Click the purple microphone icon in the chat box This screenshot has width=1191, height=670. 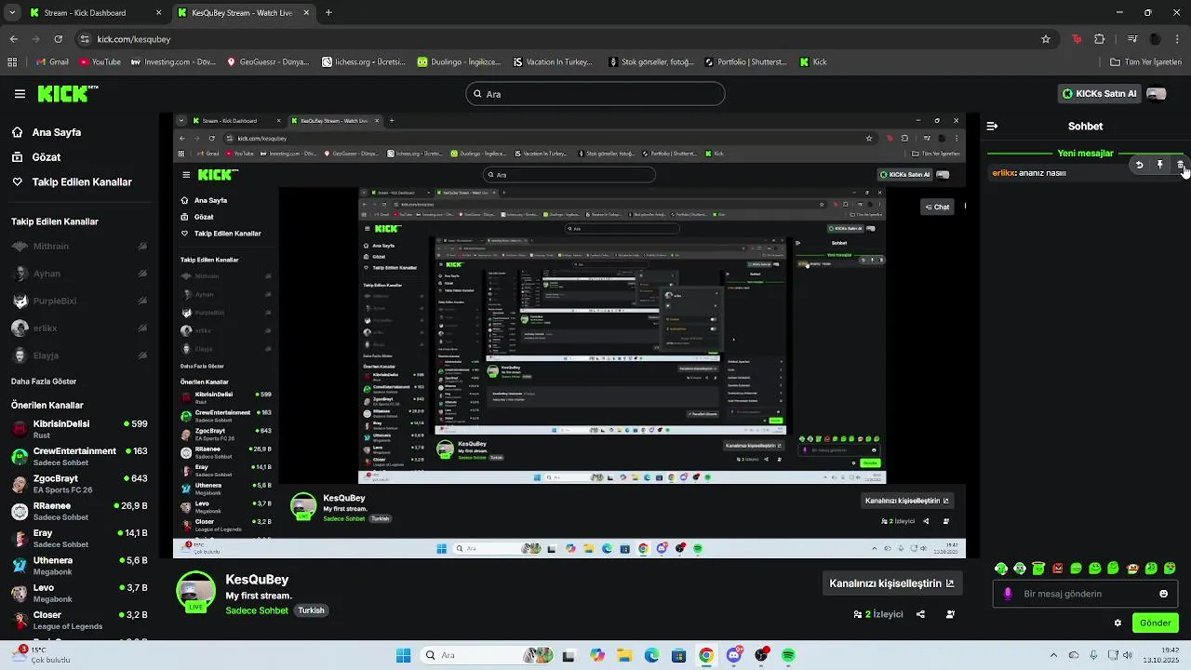pos(1008,594)
